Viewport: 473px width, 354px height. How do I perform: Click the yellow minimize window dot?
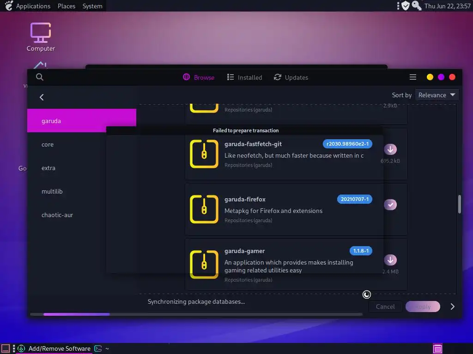click(x=430, y=77)
